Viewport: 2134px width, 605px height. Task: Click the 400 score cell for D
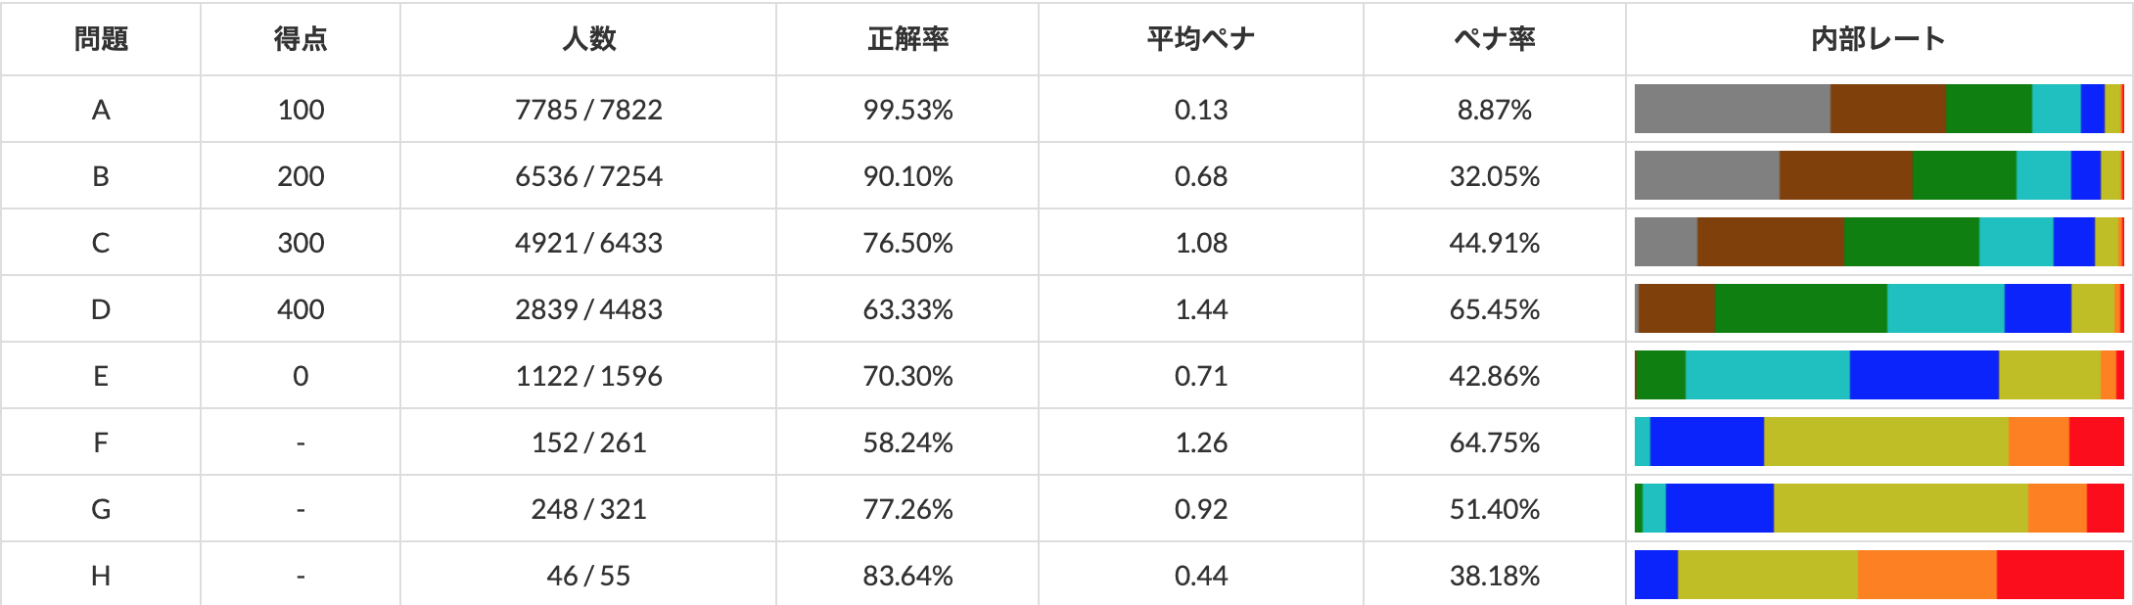point(301,309)
